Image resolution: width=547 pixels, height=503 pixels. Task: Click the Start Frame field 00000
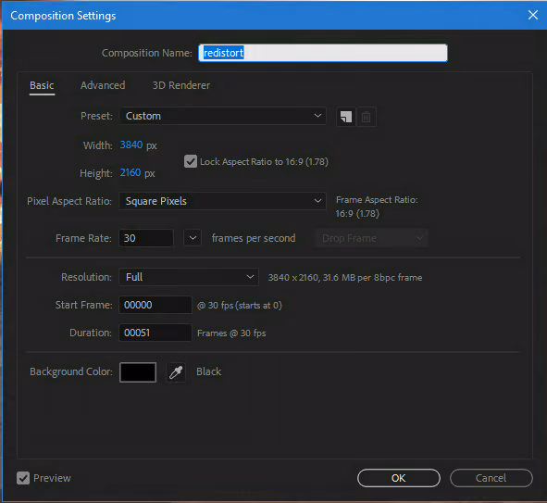pos(155,305)
